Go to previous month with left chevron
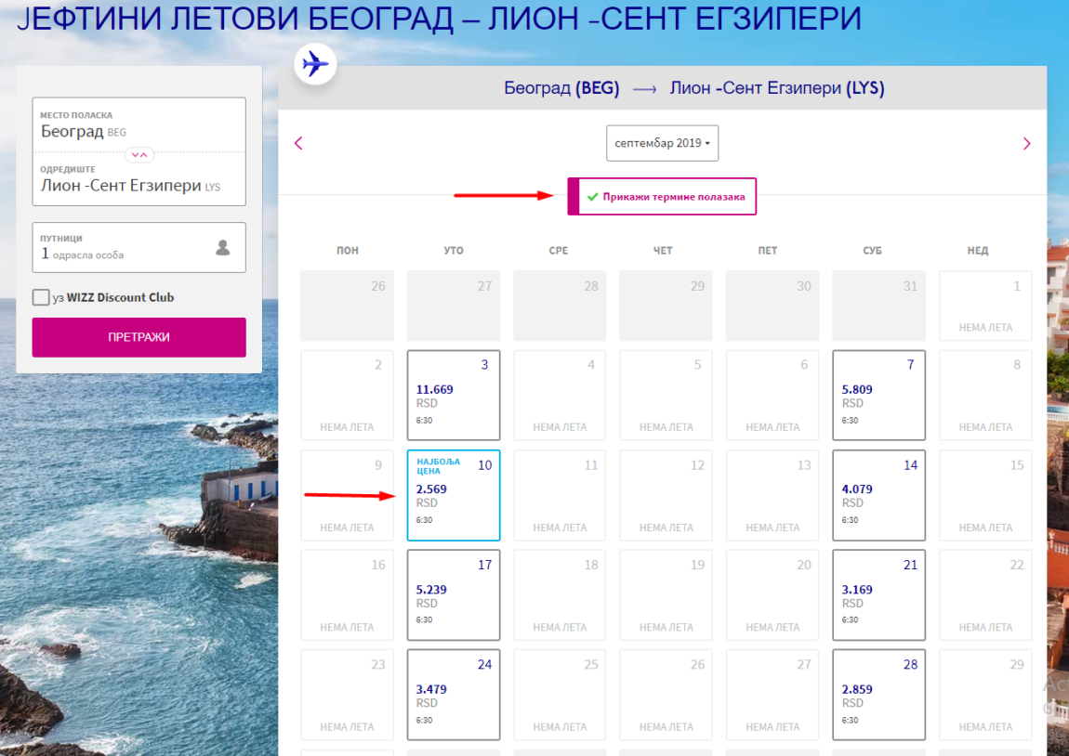This screenshot has height=756, width=1069. [298, 143]
